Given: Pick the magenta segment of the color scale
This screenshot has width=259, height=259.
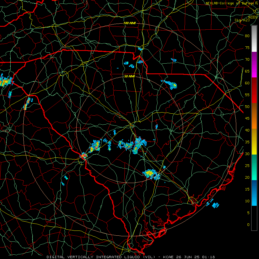Looking at the screenshot, I should click(254, 64).
